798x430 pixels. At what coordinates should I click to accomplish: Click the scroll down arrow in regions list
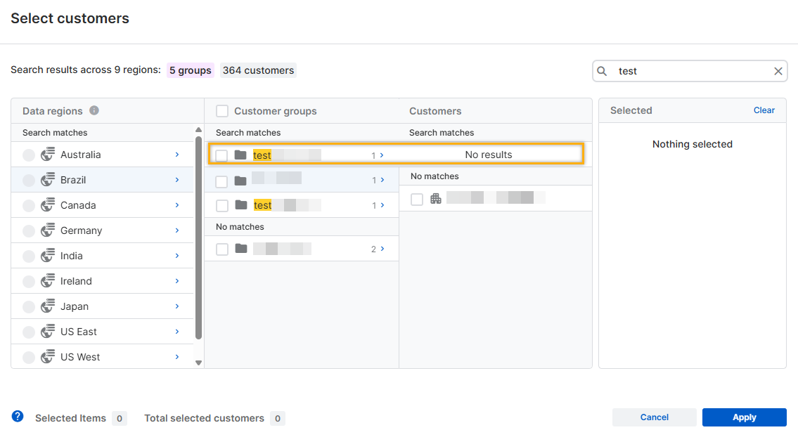(198, 363)
